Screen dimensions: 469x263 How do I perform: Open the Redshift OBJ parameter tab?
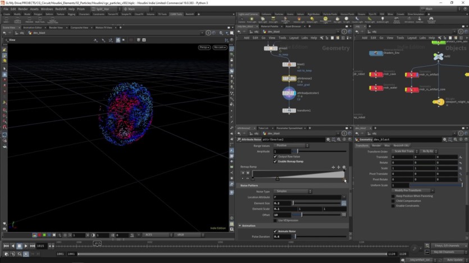click(401, 146)
